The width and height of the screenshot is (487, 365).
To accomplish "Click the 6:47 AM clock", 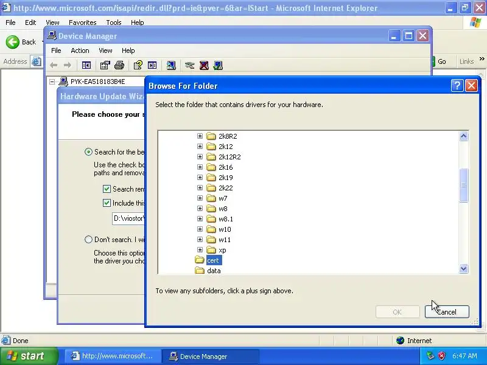I will click(464, 356).
